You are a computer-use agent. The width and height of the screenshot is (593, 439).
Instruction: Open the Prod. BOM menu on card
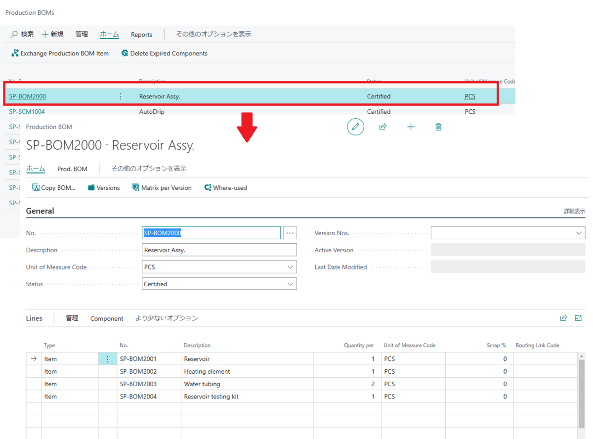72,169
